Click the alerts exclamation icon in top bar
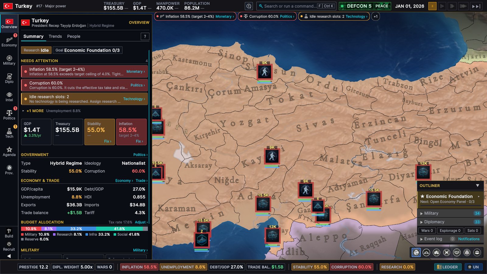 [x=249, y=6]
